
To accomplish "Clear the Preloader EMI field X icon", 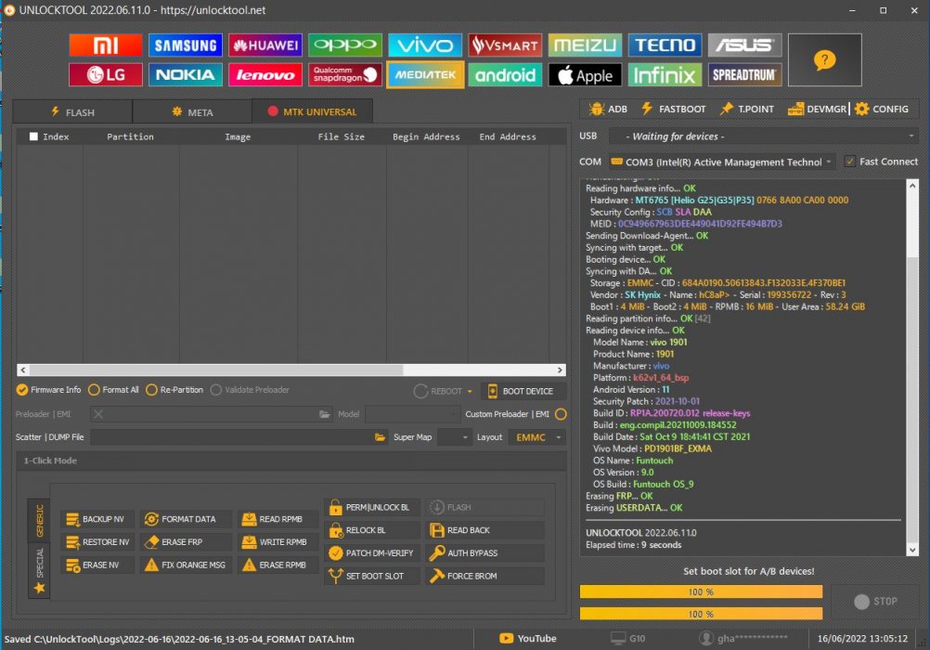I will click(x=98, y=414).
